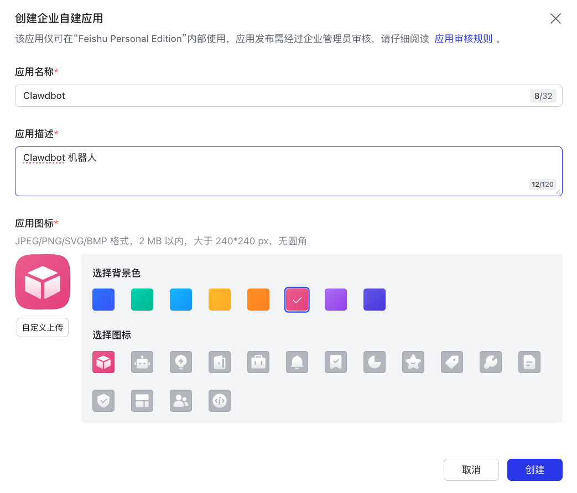Click the description textarea resize handle

point(558,192)
